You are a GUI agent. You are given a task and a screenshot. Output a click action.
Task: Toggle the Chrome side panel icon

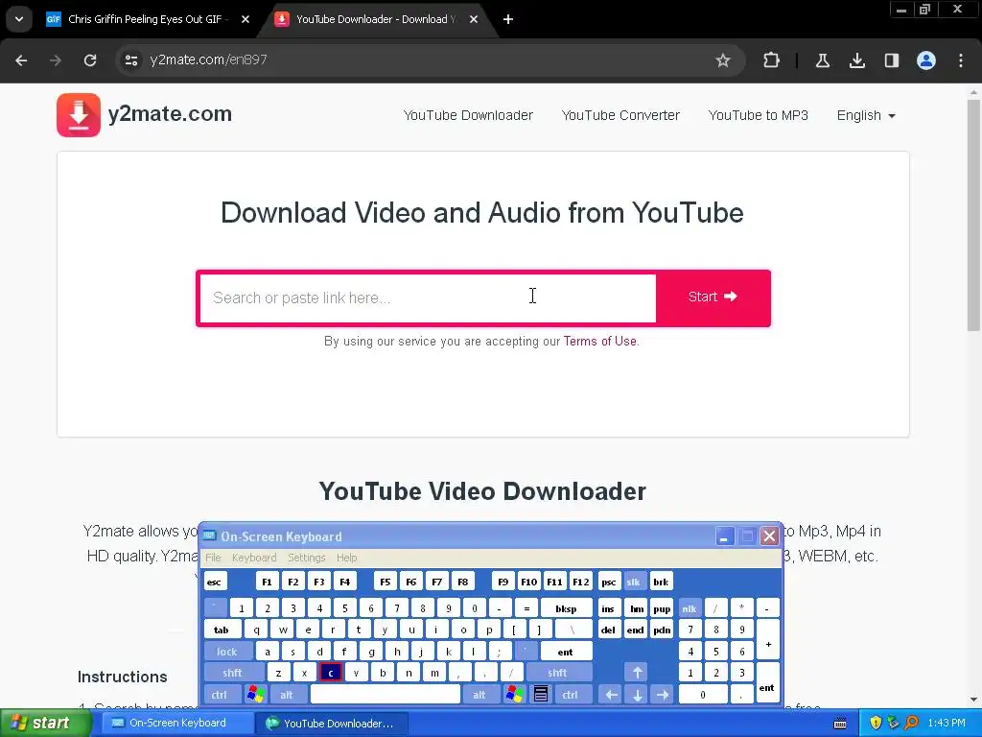point(891,60)
